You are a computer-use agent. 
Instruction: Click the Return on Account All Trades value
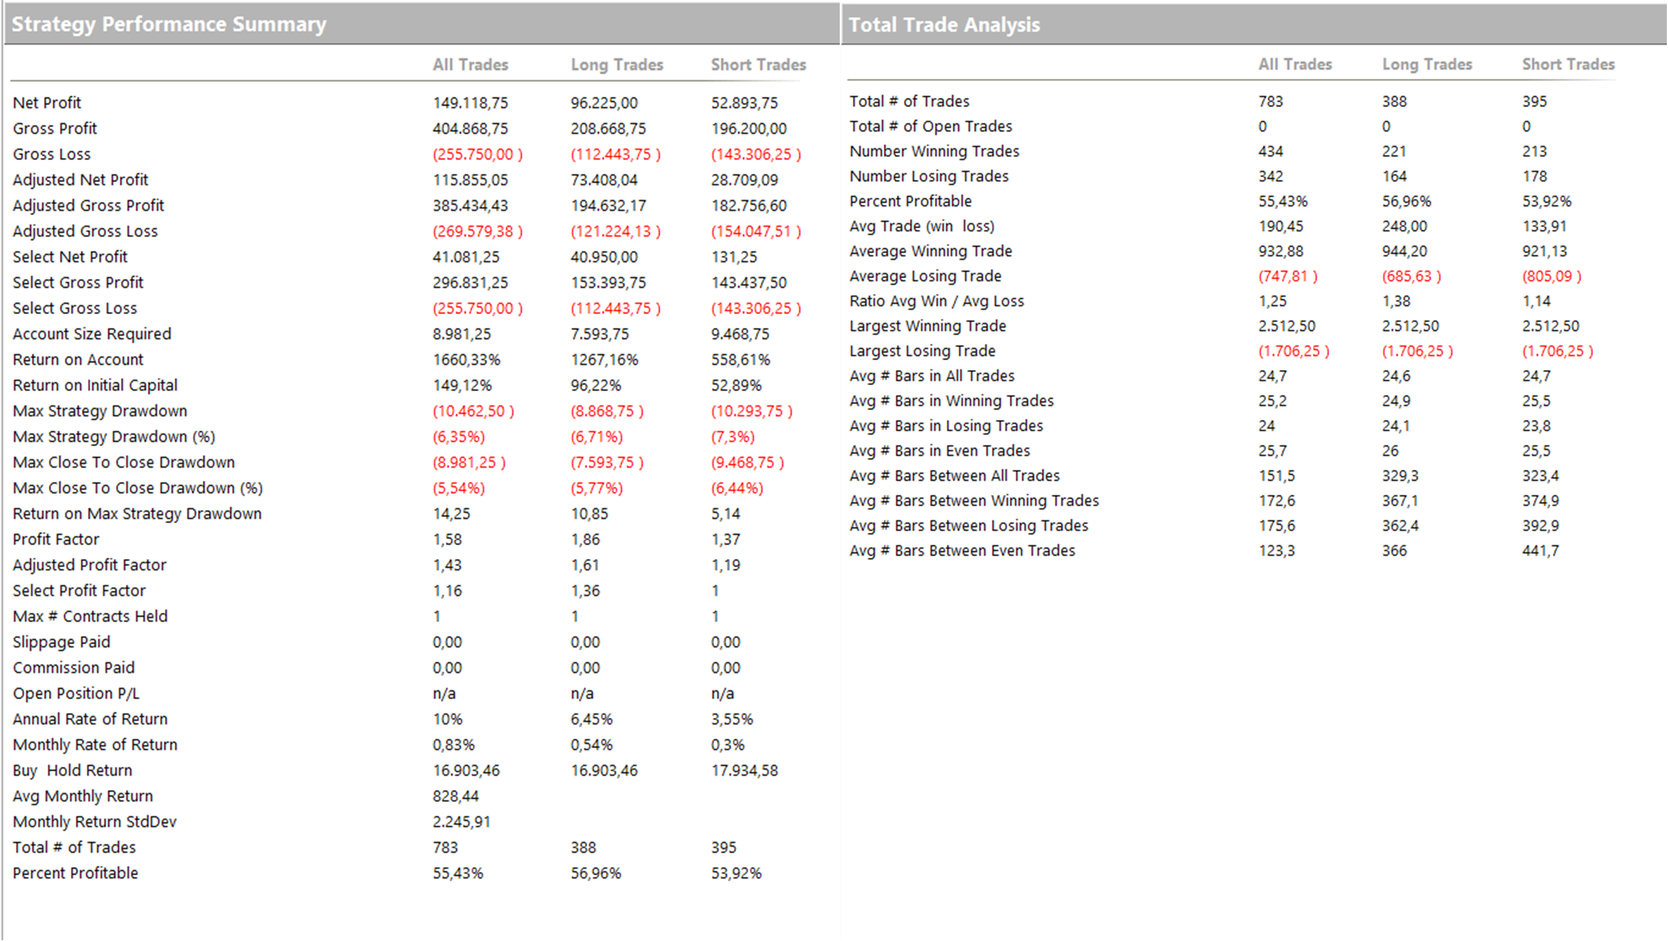(466, 360)
